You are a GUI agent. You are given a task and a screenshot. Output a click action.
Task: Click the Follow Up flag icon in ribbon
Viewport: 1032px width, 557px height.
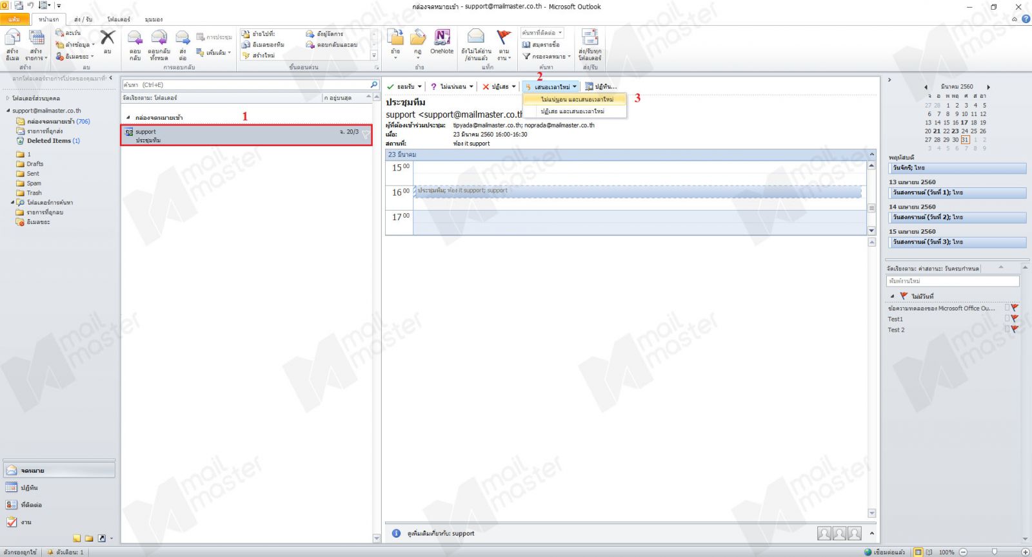click(x=504, y=39)
